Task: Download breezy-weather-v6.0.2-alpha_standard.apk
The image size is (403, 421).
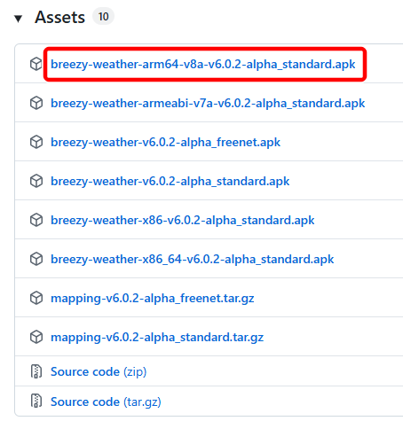Action: click(x=170, y=182)
